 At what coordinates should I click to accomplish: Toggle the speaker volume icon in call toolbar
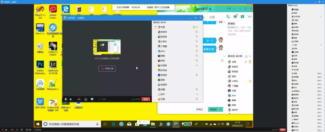pos(71,99)
